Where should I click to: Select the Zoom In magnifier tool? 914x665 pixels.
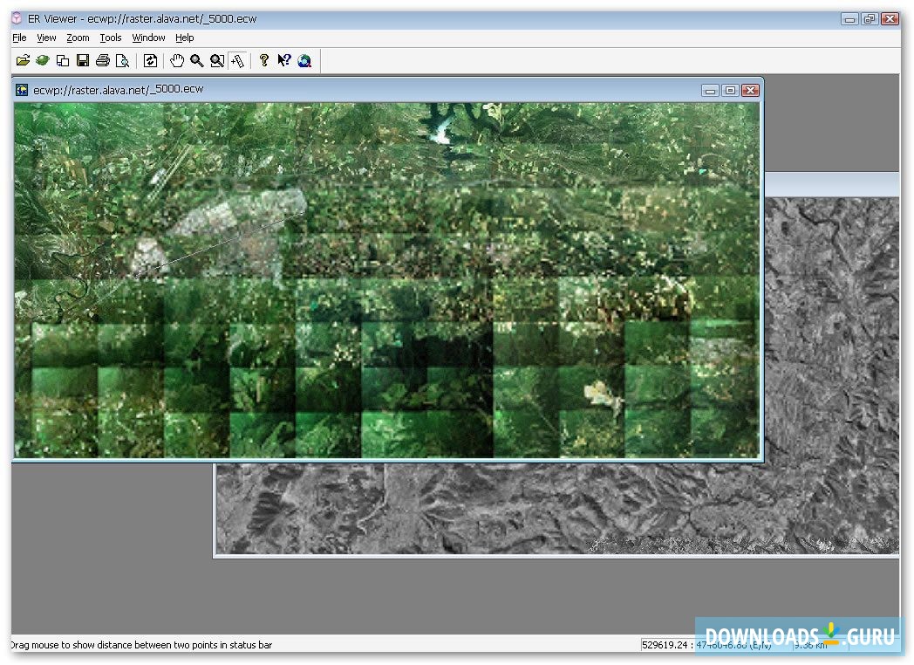(x=197, y=60)
